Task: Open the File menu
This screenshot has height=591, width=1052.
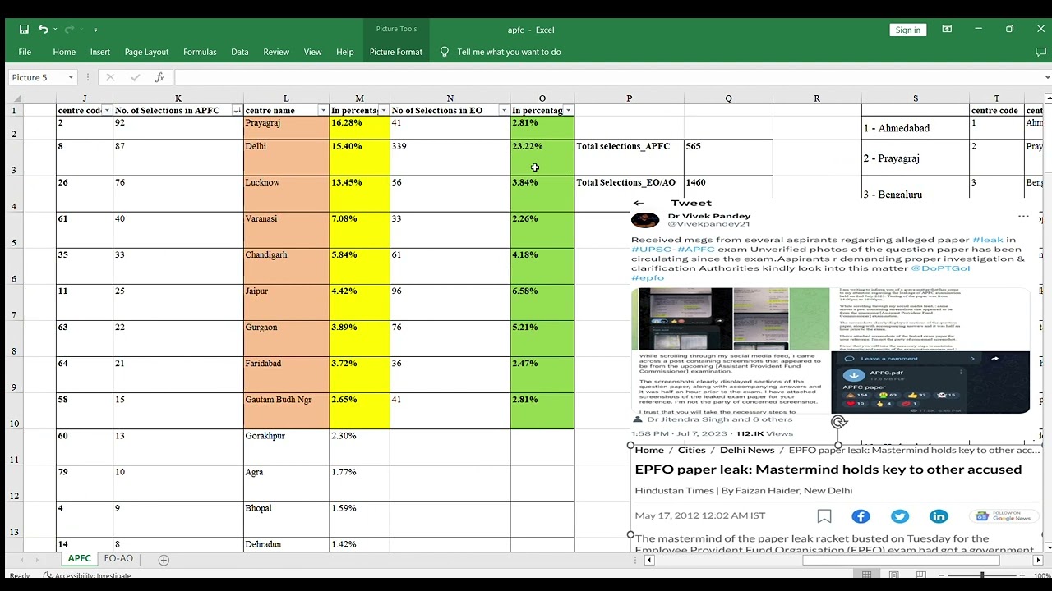Action: click(x=25, y=52)
